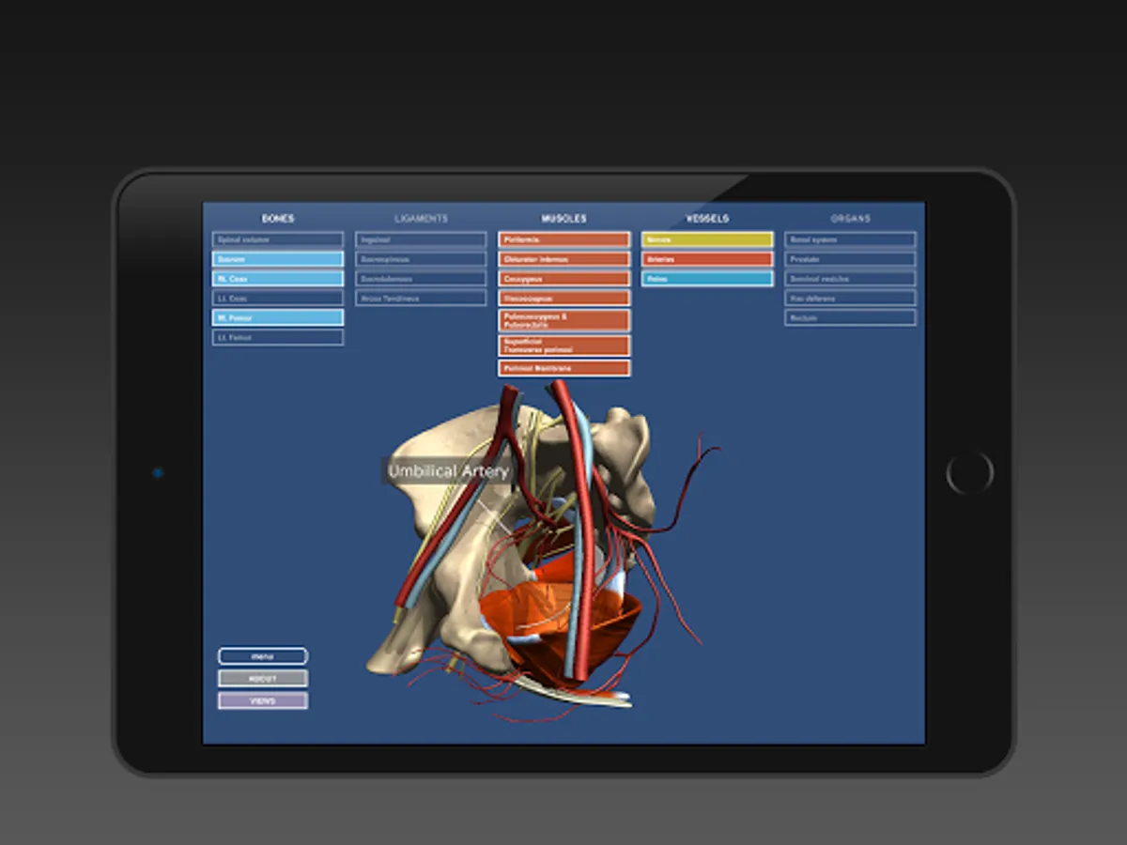Show the Spinal column
Image resolution: width=1127 pixels, height=845 pixels.
277,239
